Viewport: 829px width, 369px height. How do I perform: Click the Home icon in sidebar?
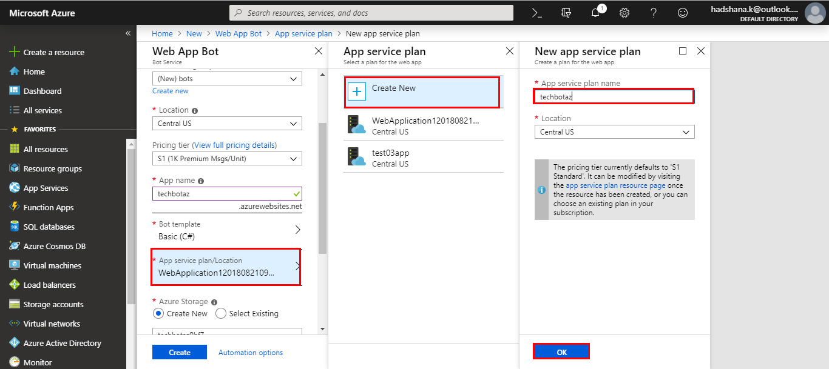tap(15, 71)
